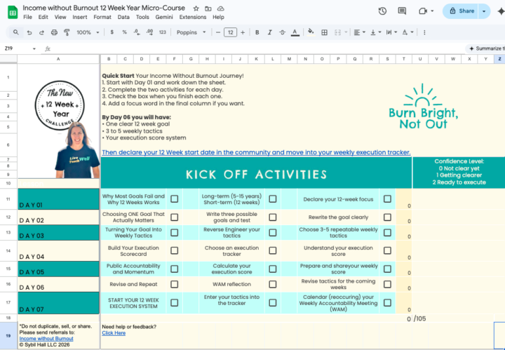
Task: Click the Z19 name box
Action: 16,48
